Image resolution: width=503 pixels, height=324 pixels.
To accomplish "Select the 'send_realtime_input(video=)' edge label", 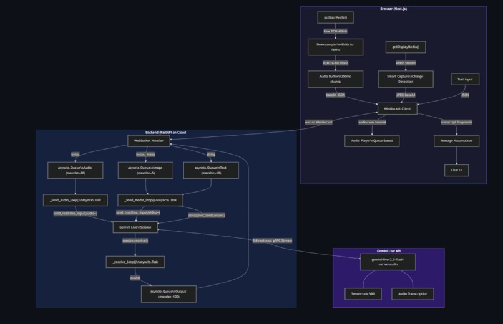I will pos(138,212).
